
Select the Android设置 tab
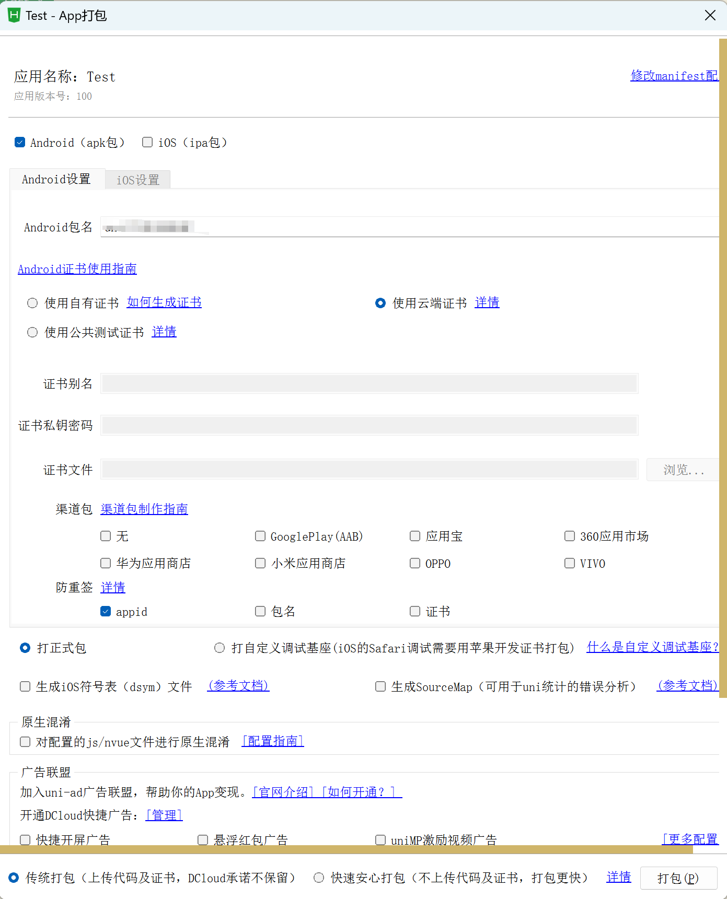[56, 179]
